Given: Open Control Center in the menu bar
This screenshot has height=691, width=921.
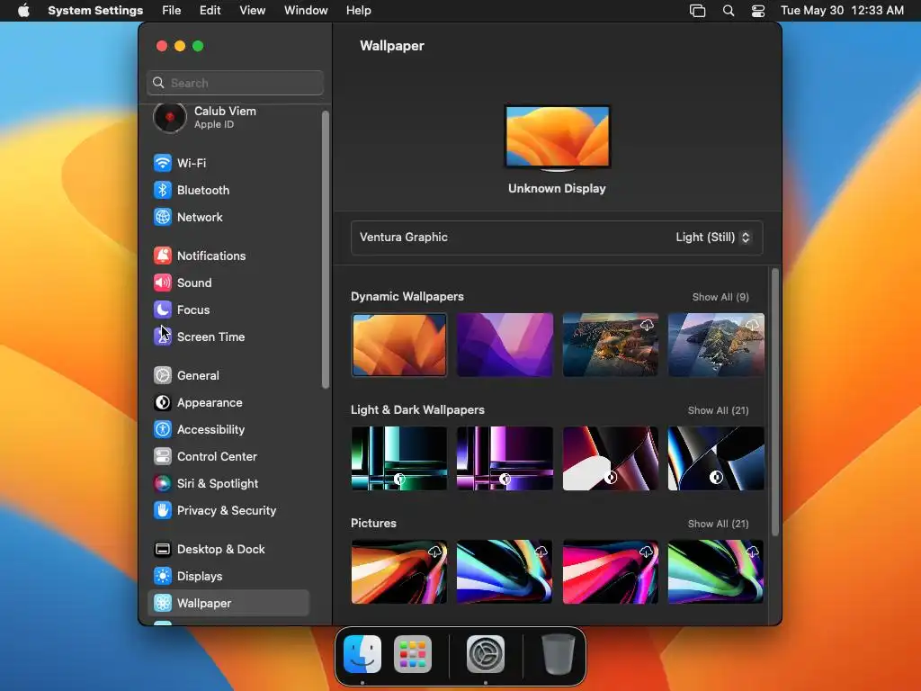Looking at the screenshot, I should point(758,11).
